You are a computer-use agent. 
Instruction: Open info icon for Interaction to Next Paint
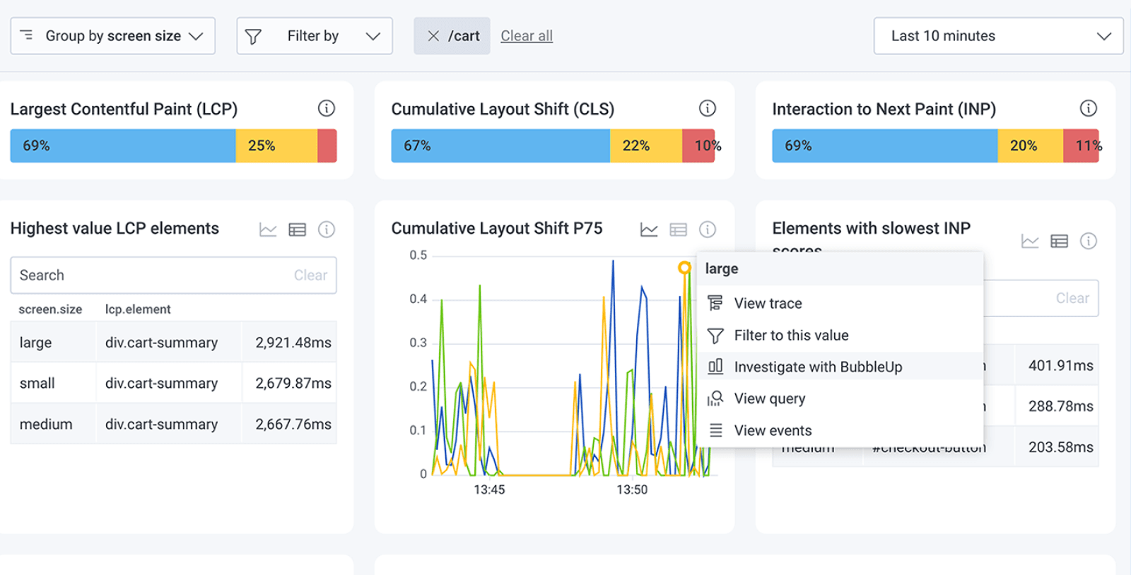(x=1088, y=108)
